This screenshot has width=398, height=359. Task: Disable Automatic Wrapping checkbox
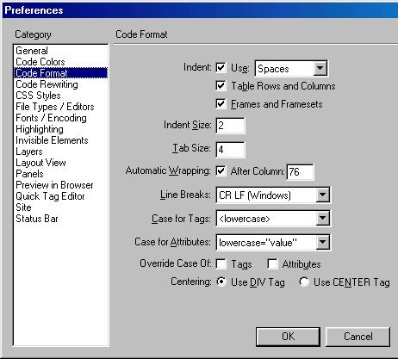click(x=221, y=171)
